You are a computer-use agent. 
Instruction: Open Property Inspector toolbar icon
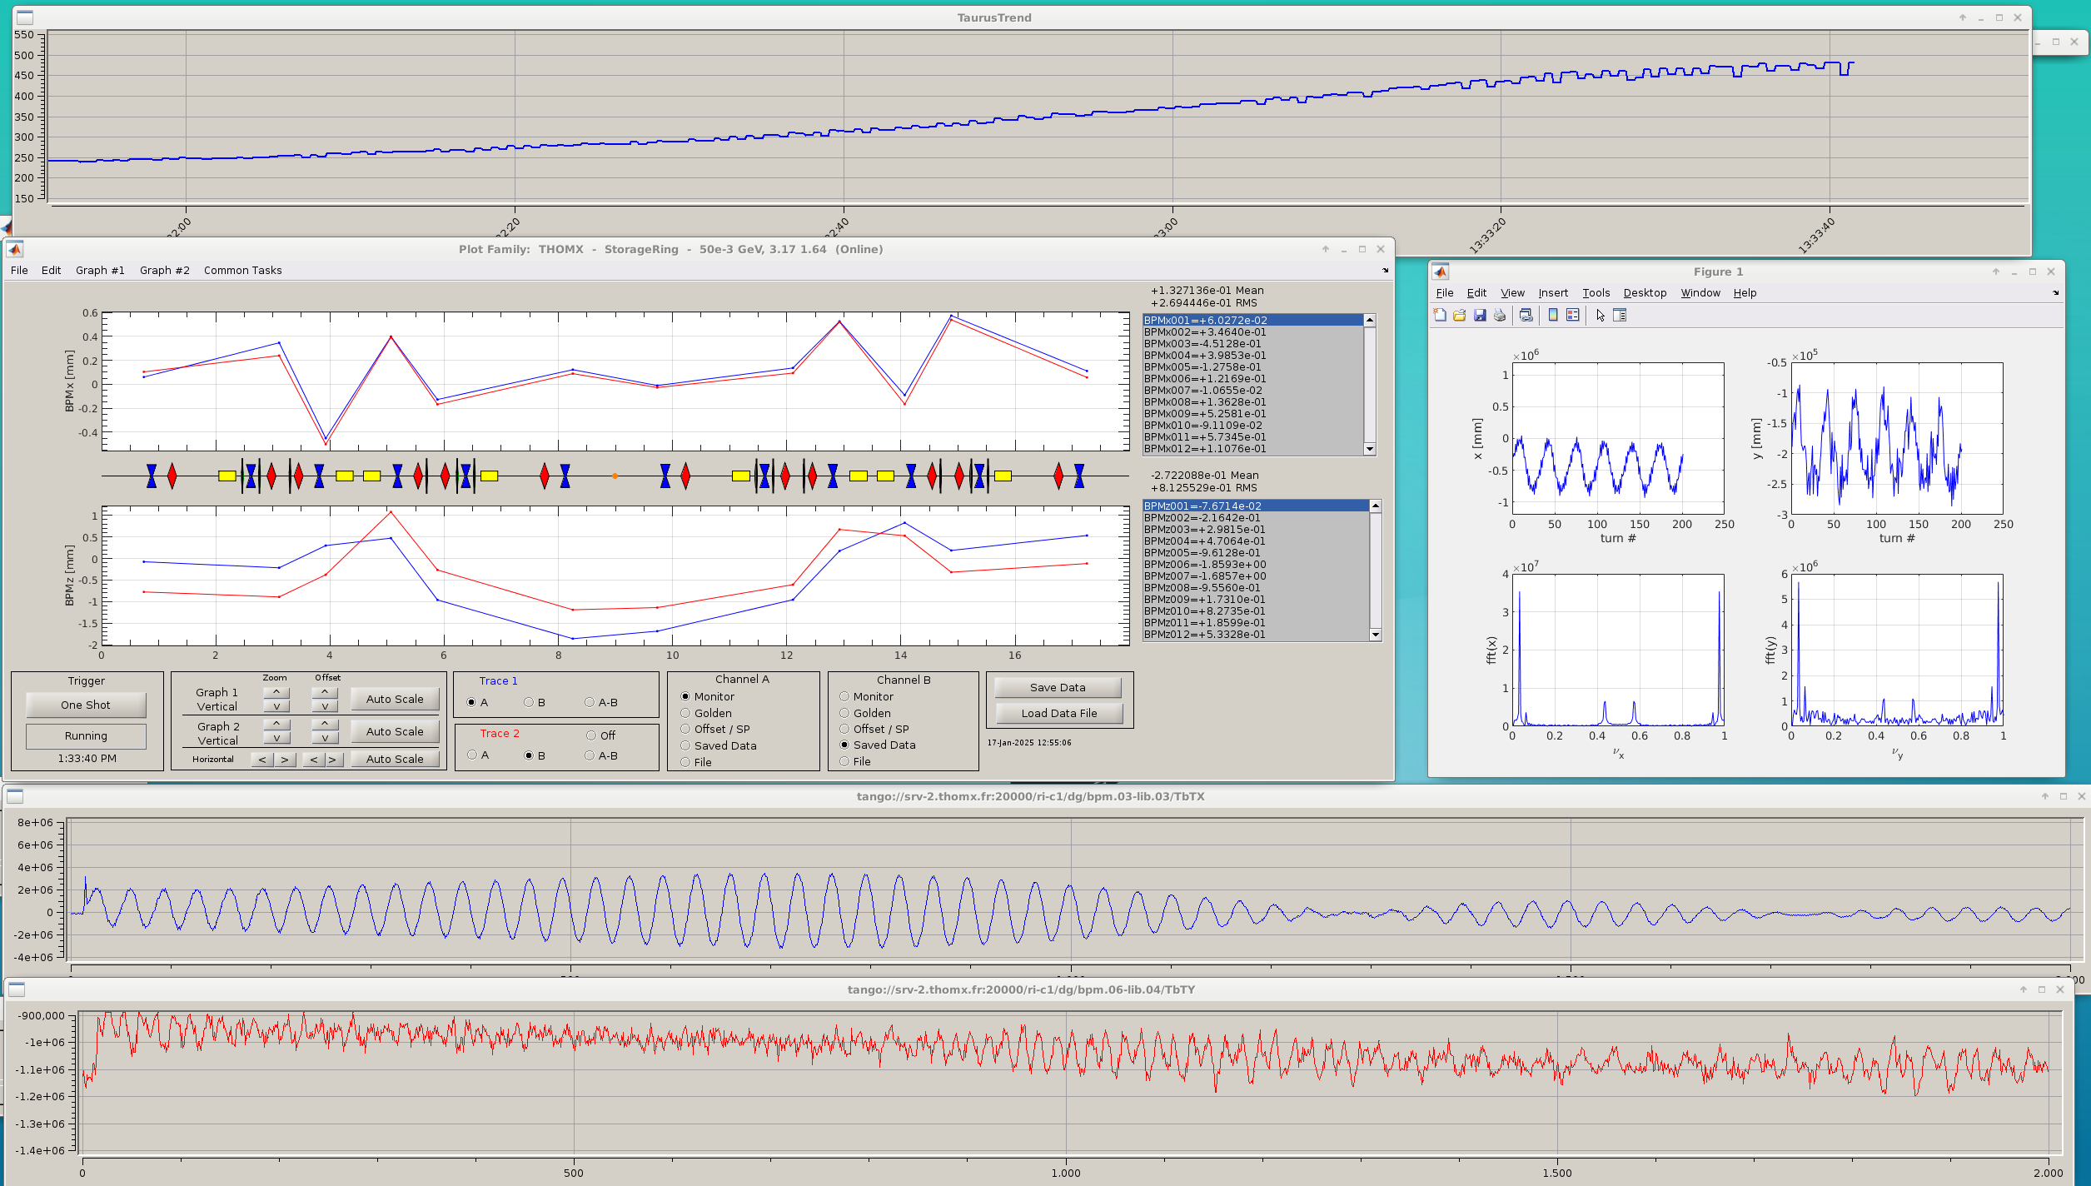coord(1620,315)
